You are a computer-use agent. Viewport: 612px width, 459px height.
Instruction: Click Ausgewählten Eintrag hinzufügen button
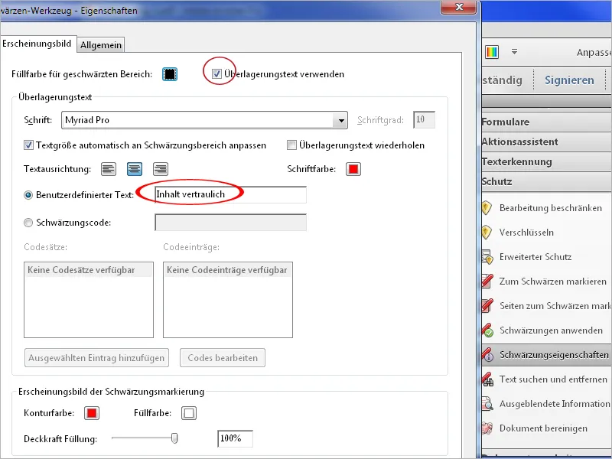pos(96,358)
